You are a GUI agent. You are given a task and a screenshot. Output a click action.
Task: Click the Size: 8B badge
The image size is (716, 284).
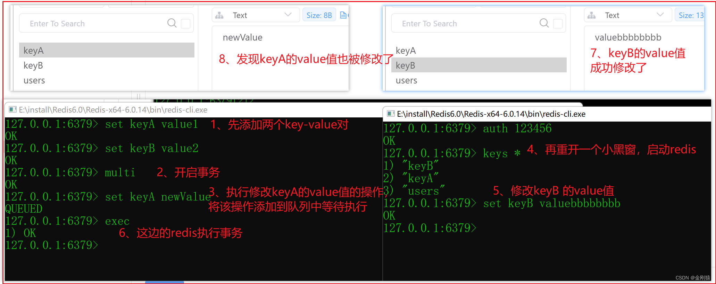(319, 15)
